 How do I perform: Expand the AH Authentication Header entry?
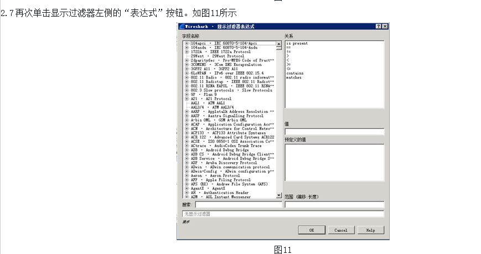coord(187,193)
